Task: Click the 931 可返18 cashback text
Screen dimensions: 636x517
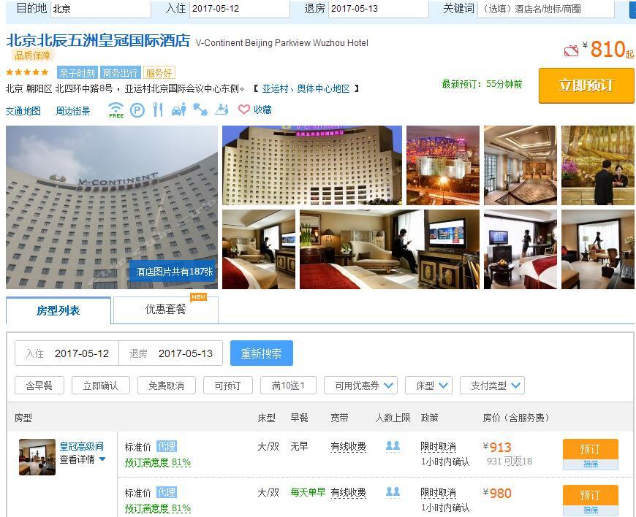Action: click(510, 461)
